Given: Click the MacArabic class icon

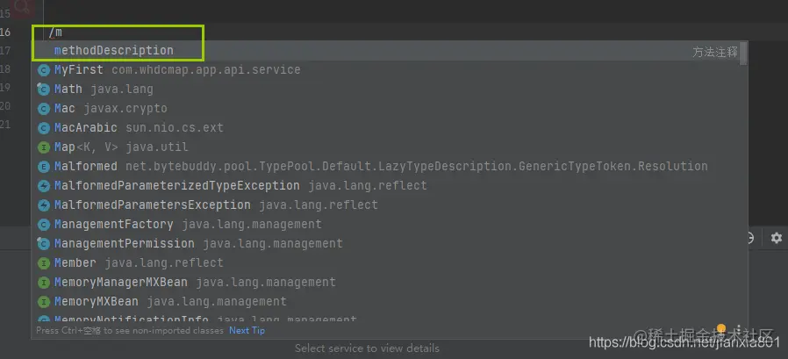Looking at the screenshot, I should point(44,128).
